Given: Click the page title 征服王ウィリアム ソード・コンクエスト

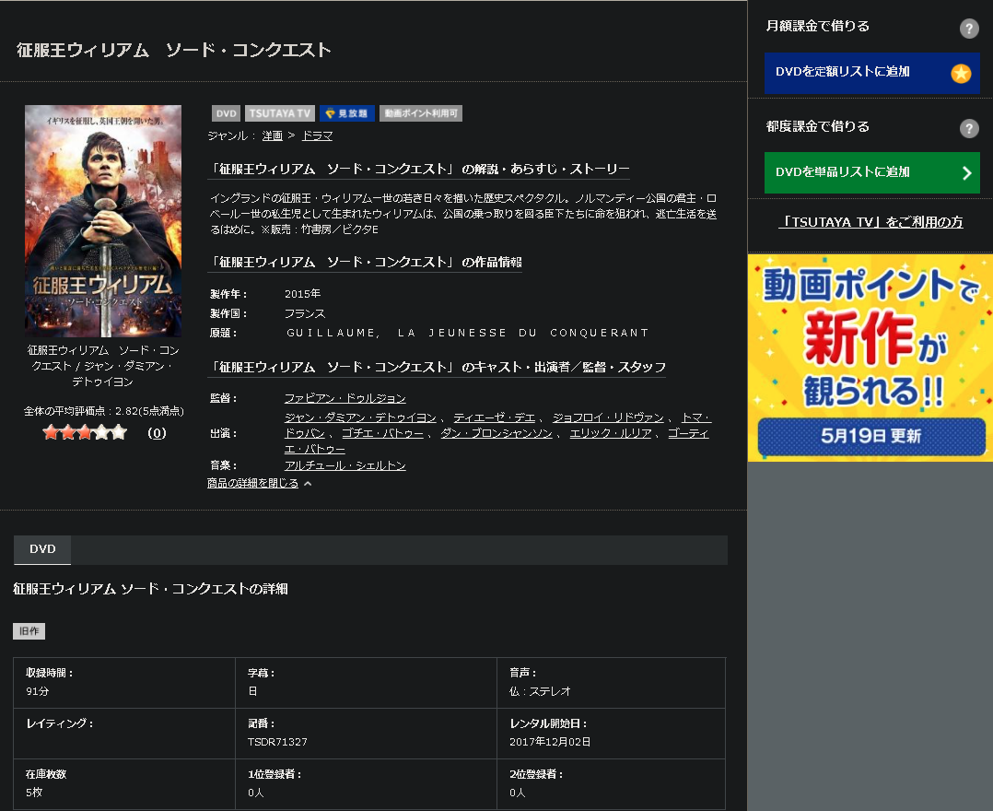Looking at the screenshot, I should [x=174, y=50].
